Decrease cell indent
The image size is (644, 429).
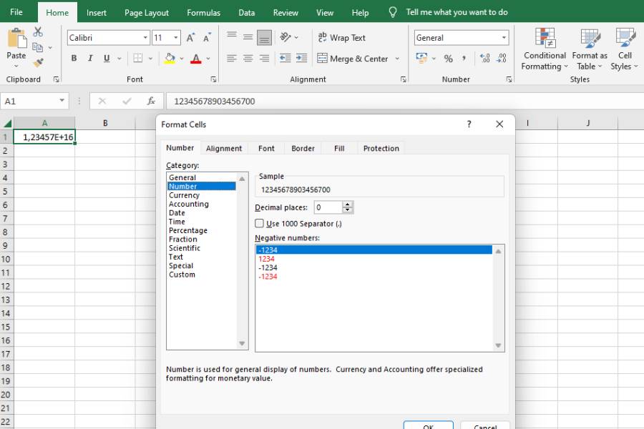tap(285, 59)
